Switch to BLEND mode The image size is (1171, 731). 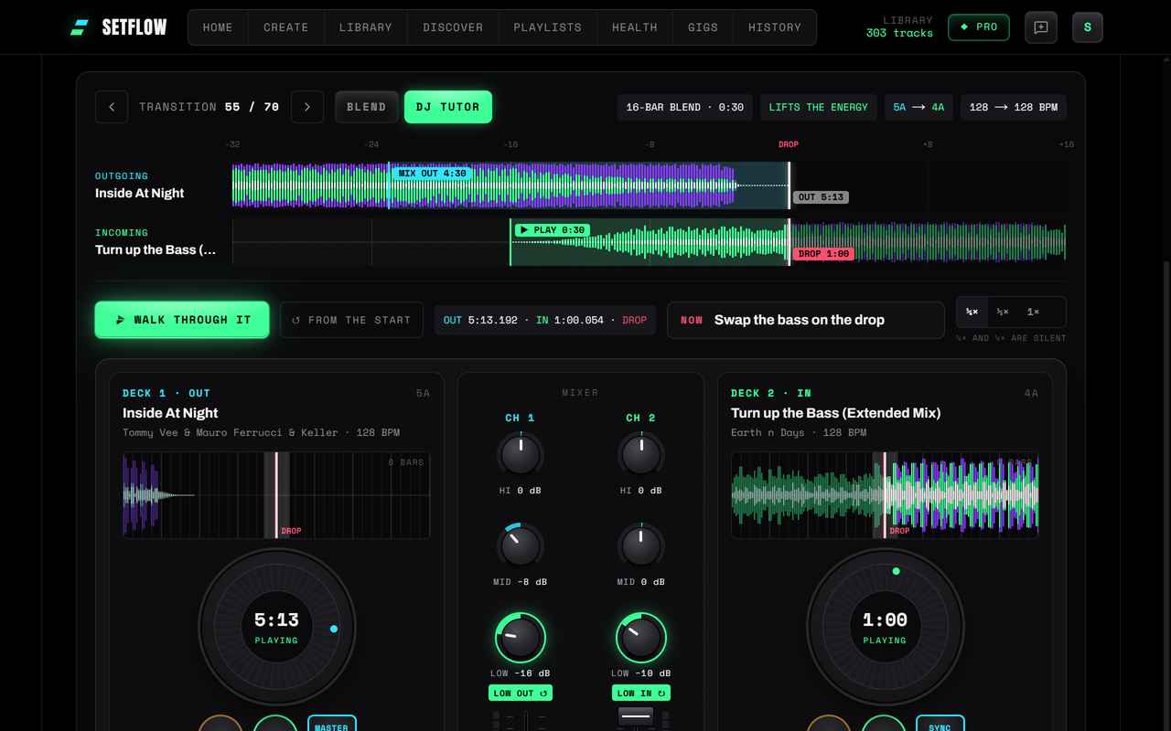[x=366, y=107]
